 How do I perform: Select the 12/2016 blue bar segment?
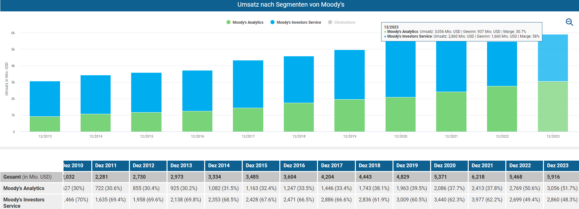click(197, 91)
